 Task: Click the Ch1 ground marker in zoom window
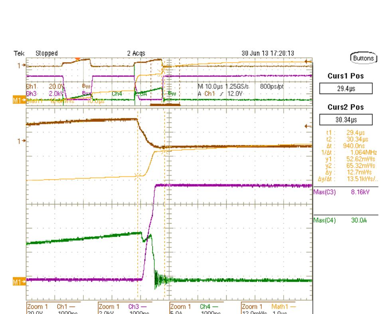(x=21, y=141)
